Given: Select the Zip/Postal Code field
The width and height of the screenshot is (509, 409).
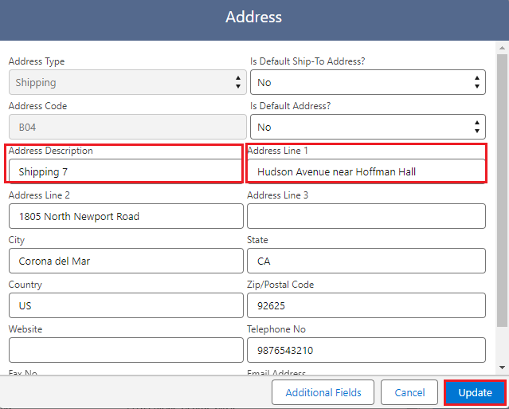Looking at the screenshot, I should coord(366,305).
